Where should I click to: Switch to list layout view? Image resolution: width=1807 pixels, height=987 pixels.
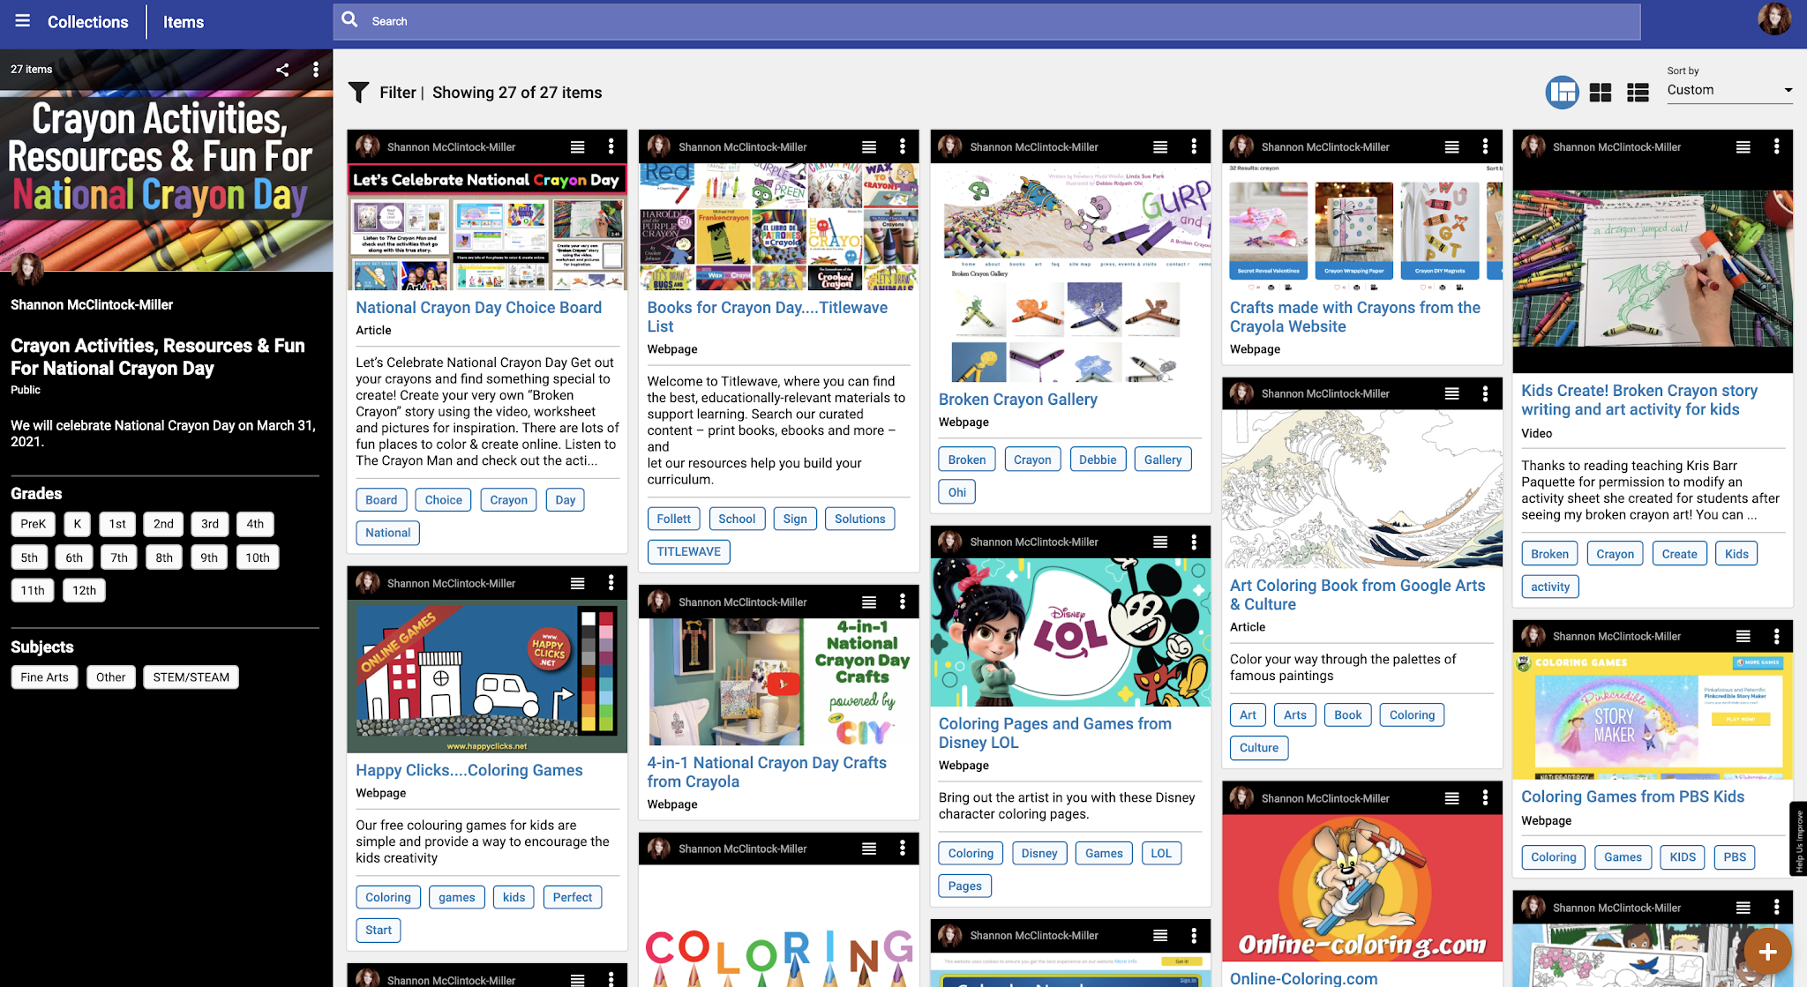tap(1638, 92)
